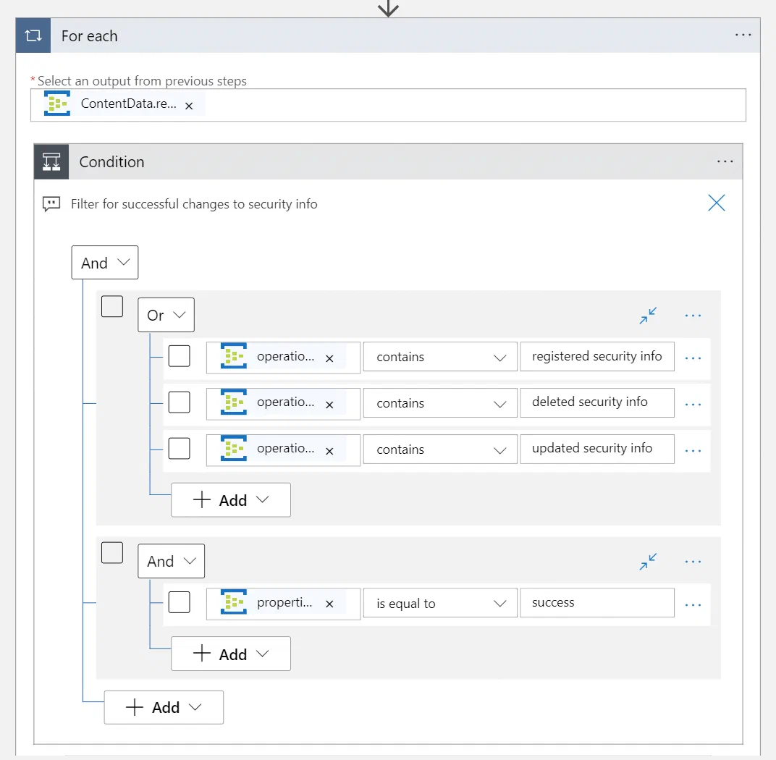Click Event Hub icon in updated security info row

(234, 448)
